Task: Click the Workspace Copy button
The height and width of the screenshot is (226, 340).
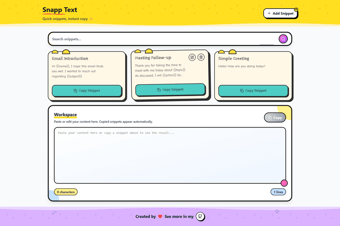Action: click(275, 118)
